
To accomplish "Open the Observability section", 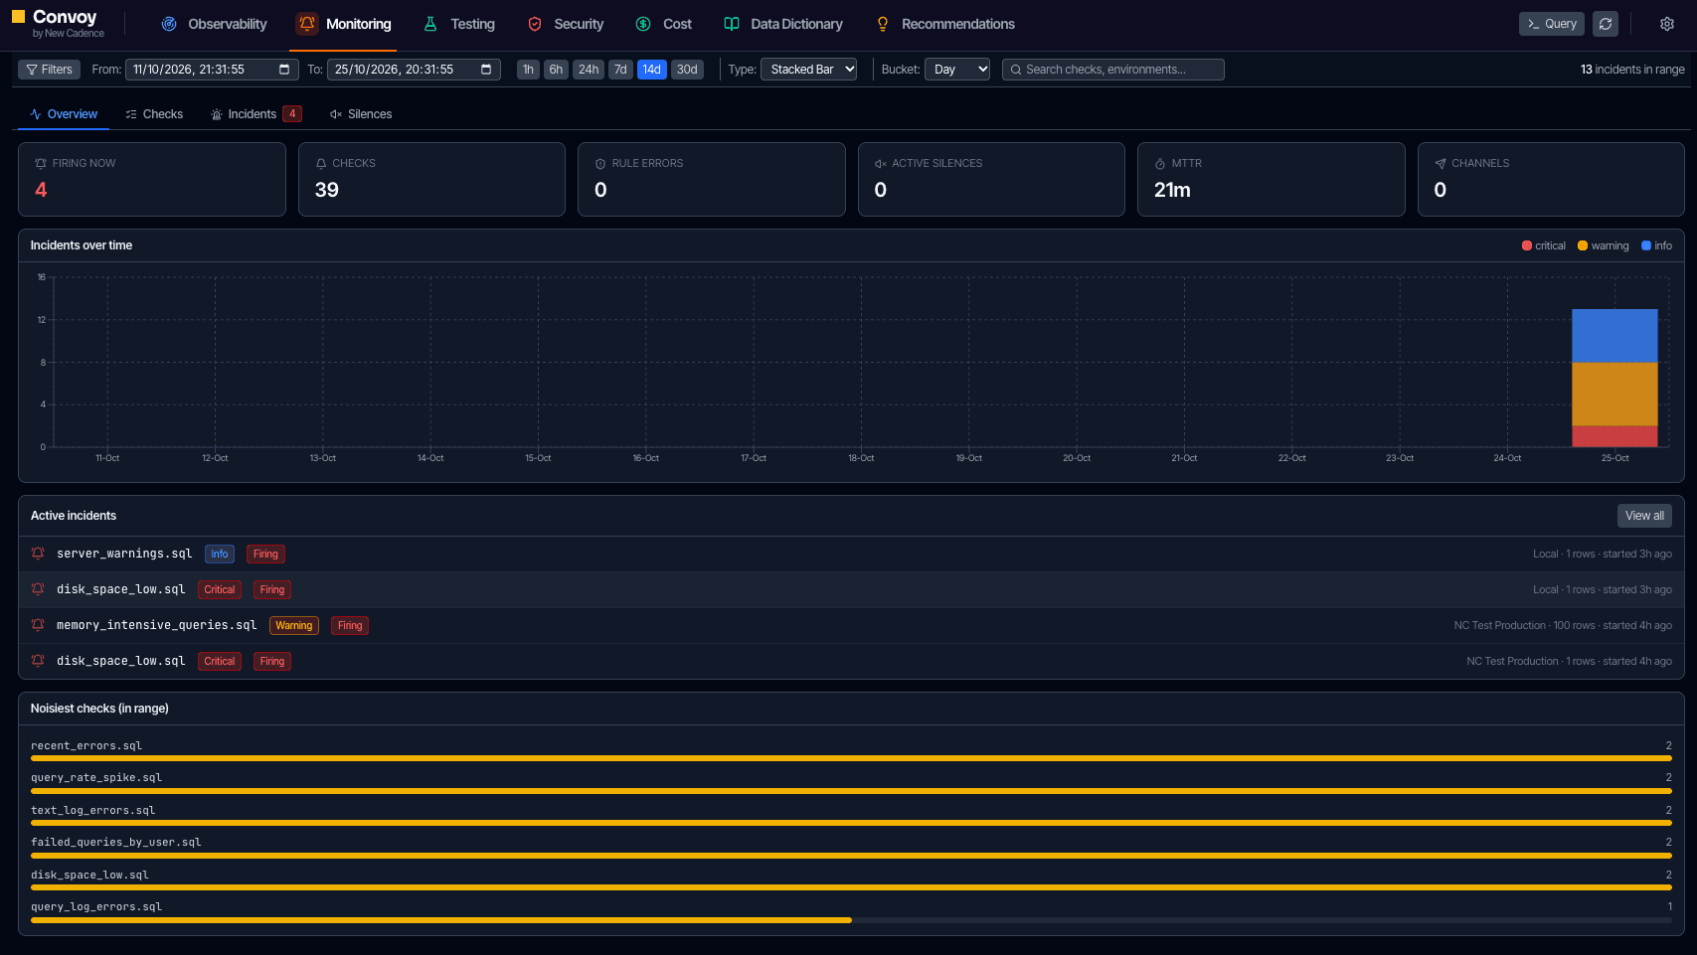I will coord(214,24).
